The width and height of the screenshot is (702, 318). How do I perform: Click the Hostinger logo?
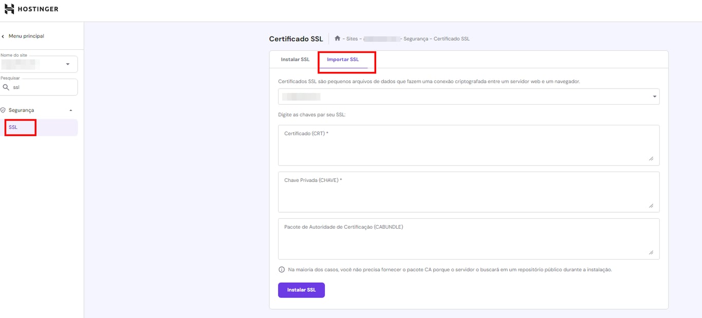[32, 9]
